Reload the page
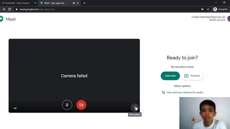230x129 pixels. click(x=10, y=9)
